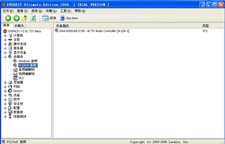Click the 安全性 shield icon
The width and height of the screenshot is (225, 144).
pos(10,104)
